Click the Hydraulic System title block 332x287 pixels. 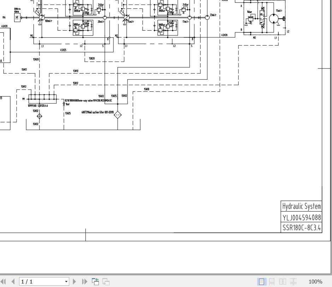tap(302, 206)
